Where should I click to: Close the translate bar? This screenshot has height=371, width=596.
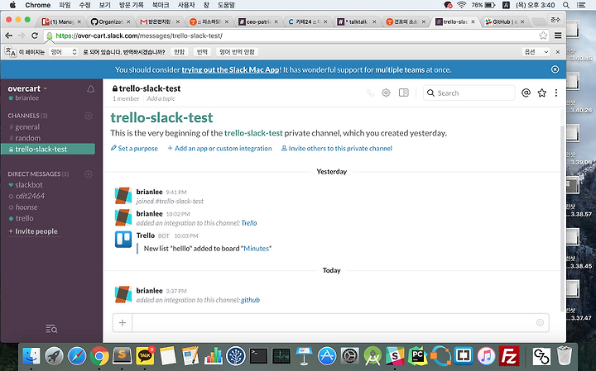point(558,52)
